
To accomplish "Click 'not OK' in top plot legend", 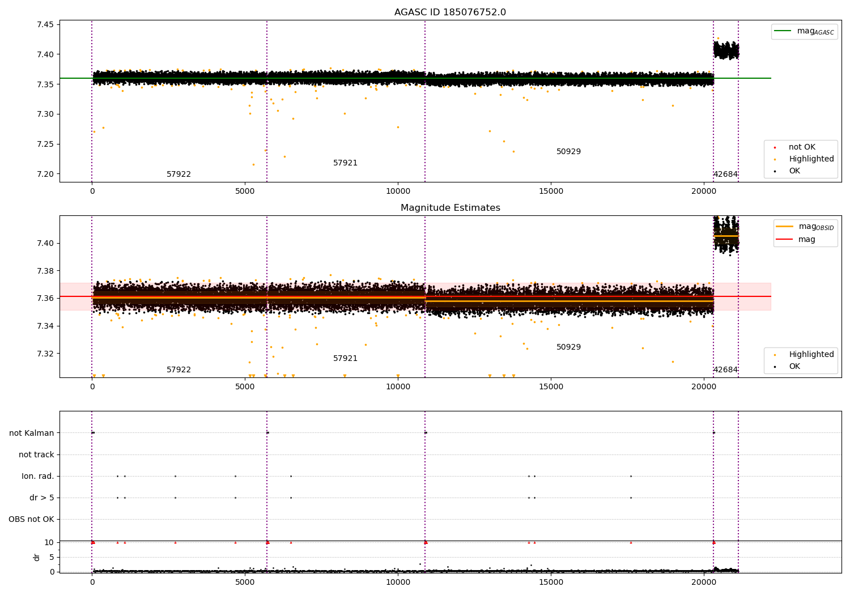I will tap(801, 147).
